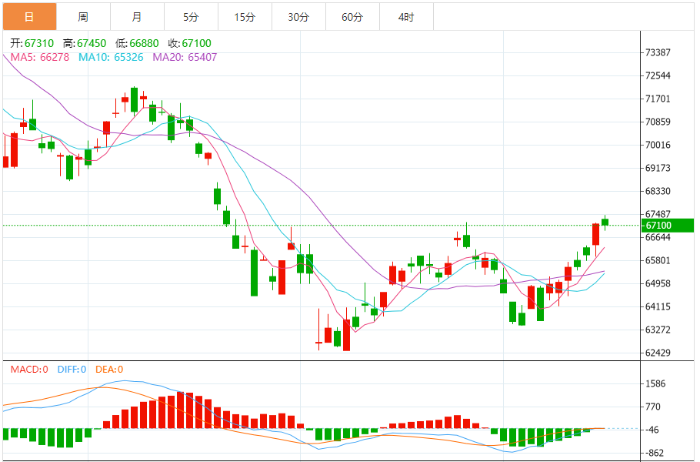This screenshot has width=700, height=462.
Task: Click the 67487 price axis label
Action: pyautogui.click(x=658, y=214)
